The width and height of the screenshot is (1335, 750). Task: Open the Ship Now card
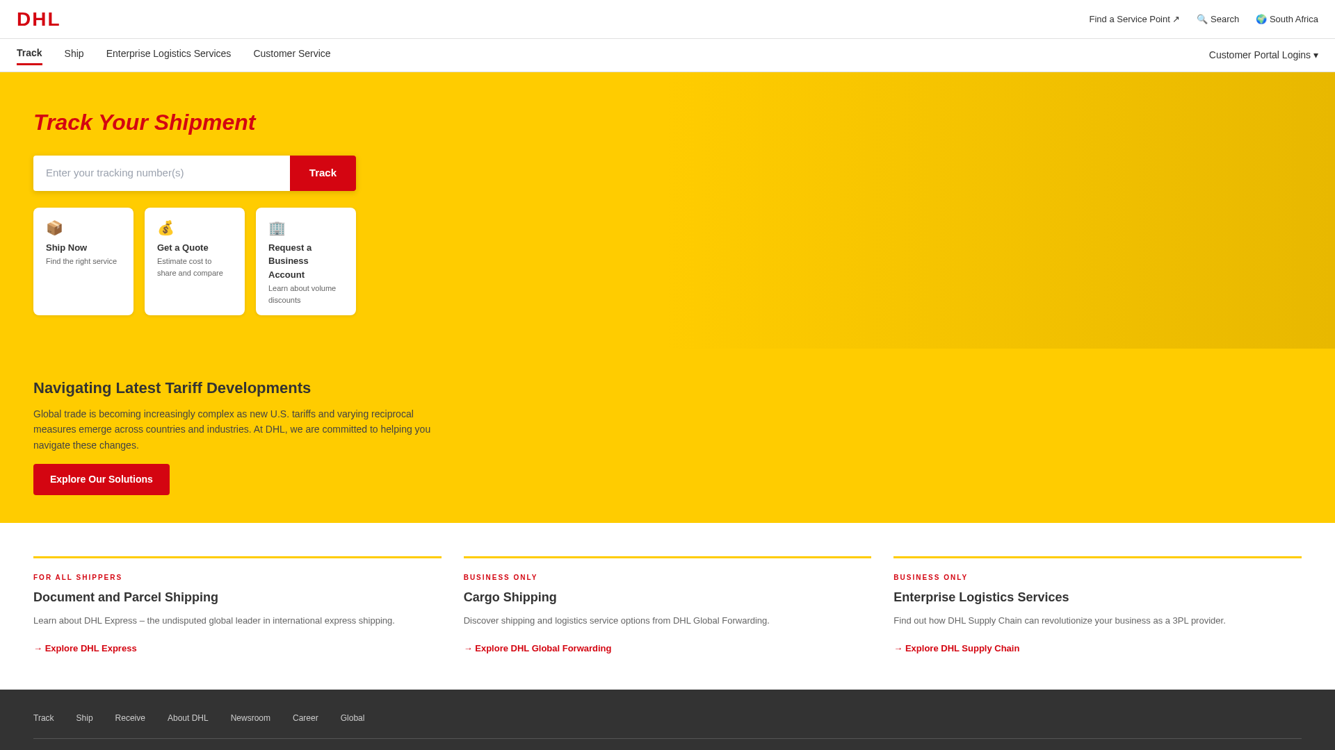[83, 261]
